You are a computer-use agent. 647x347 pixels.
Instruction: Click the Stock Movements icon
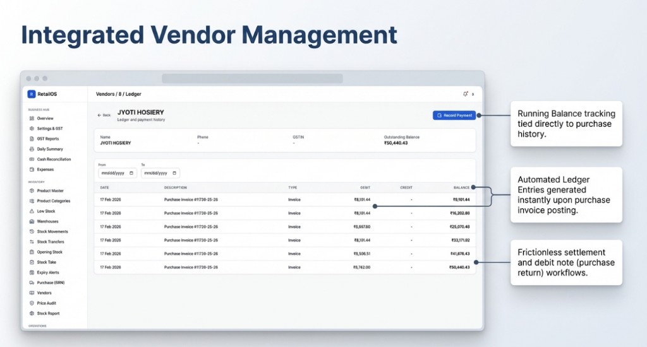point(32,232)
